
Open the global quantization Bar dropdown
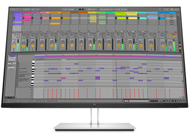37,9
